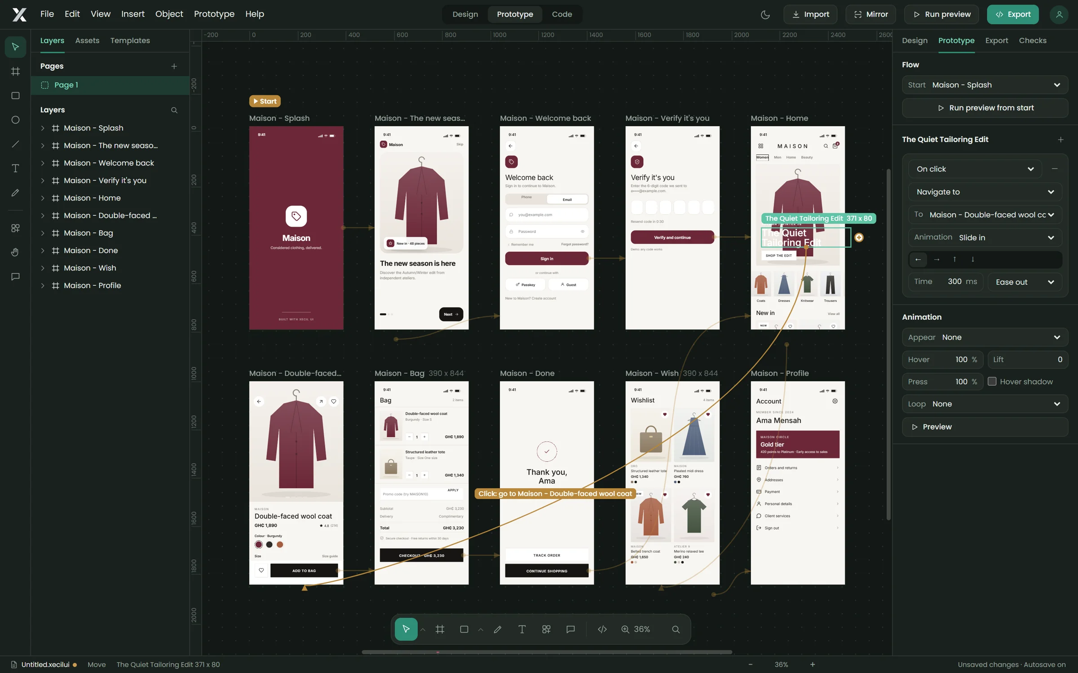Select the Pencil tool in left sidebar
The width and height of the screenshot is (1078, 673).
pos(15,192)
